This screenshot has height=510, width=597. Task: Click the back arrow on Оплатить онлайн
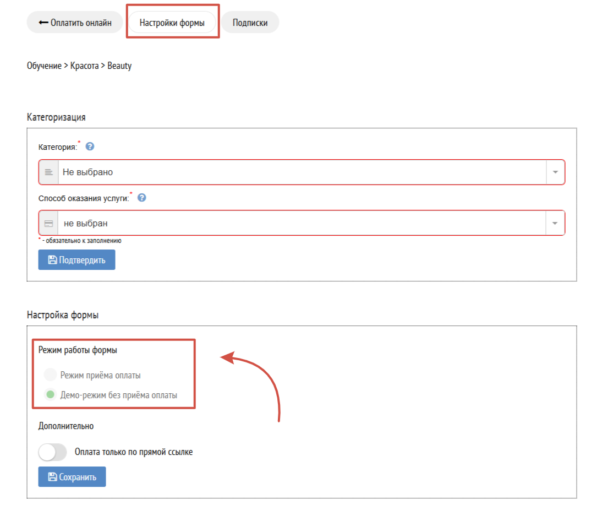pos(43,23)
